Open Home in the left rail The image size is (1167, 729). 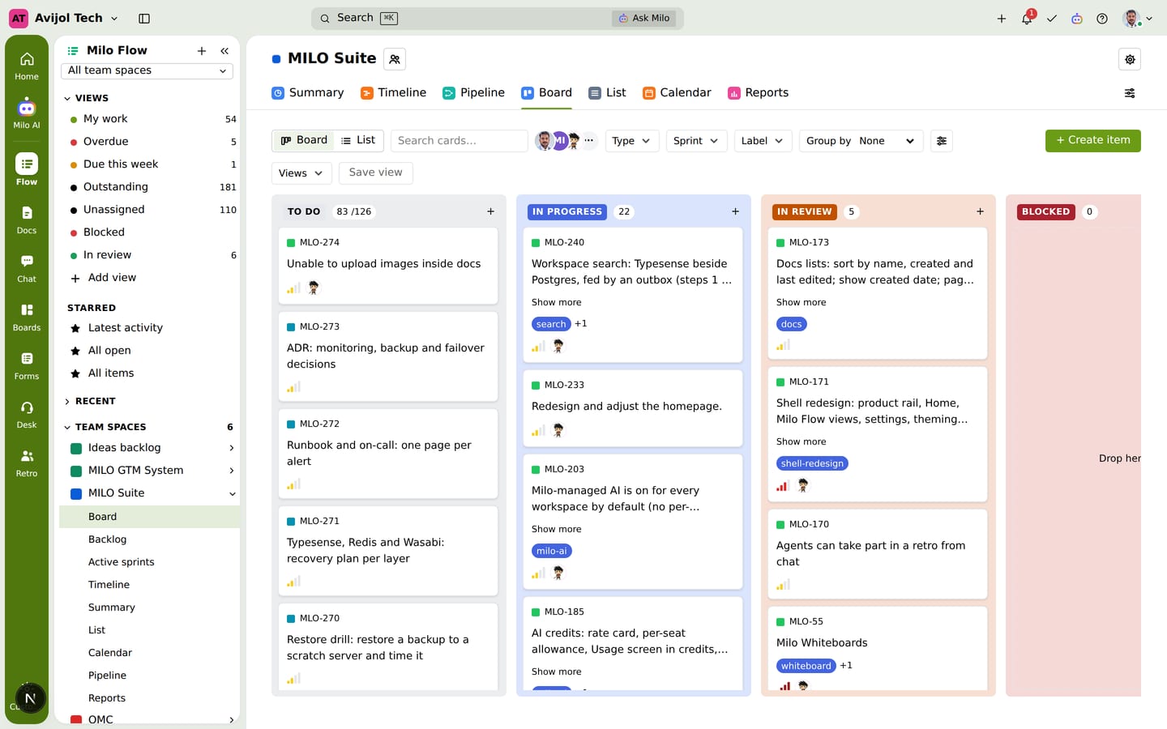point(27,66)
